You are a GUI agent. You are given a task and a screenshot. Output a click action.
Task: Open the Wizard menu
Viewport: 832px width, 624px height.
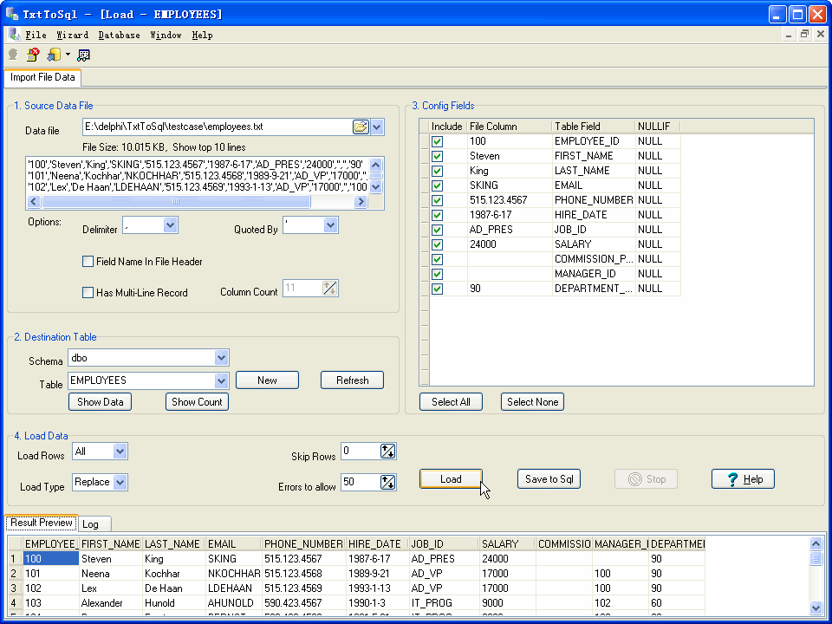click(72, 35)
